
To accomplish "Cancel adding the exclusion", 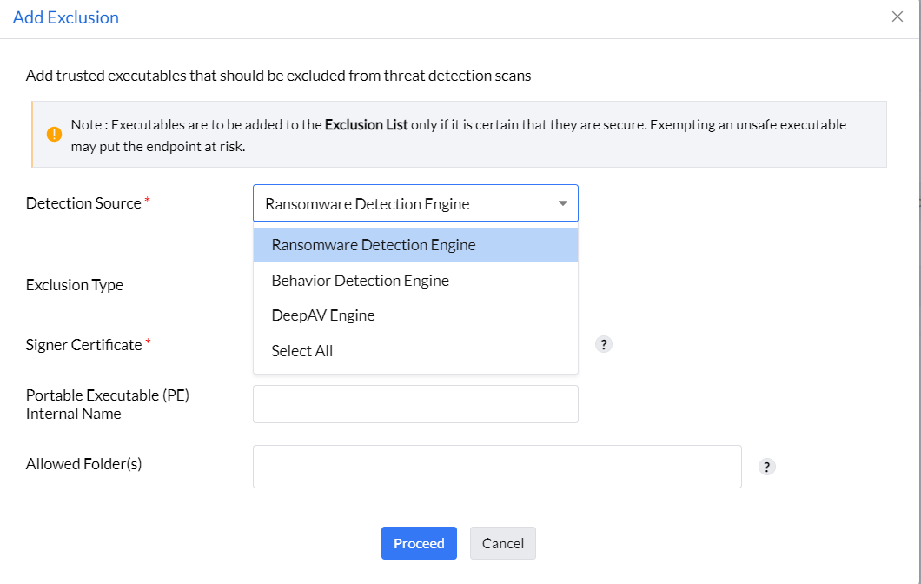I will 503,543.
